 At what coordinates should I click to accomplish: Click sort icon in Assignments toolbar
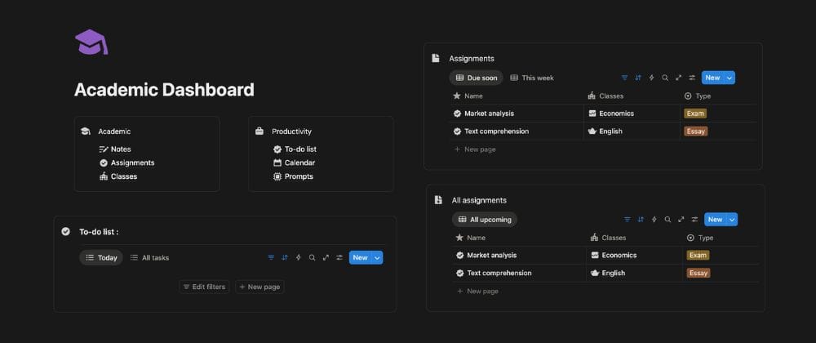point(638,78)
